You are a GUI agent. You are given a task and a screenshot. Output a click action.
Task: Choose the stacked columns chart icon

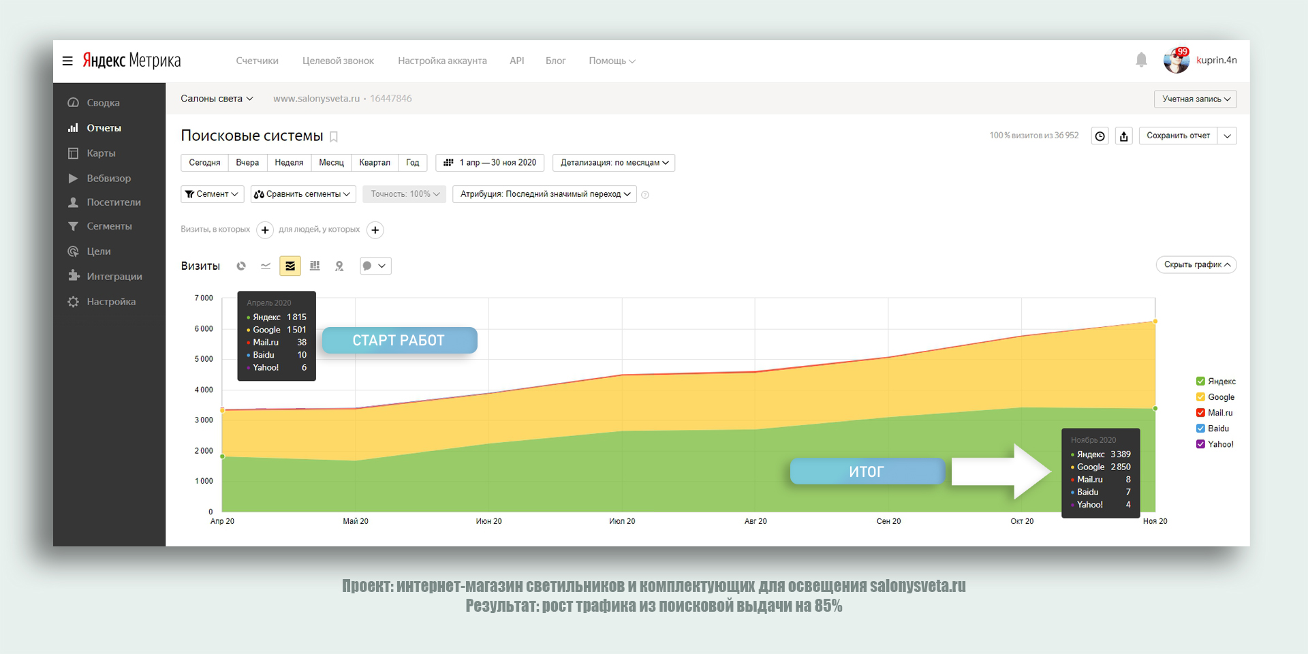tap(315, 266)
